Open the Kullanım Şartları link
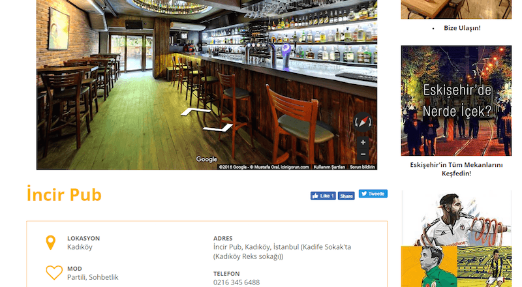The width and height of the screenshot is (522, 287). [x=329, y=167]
